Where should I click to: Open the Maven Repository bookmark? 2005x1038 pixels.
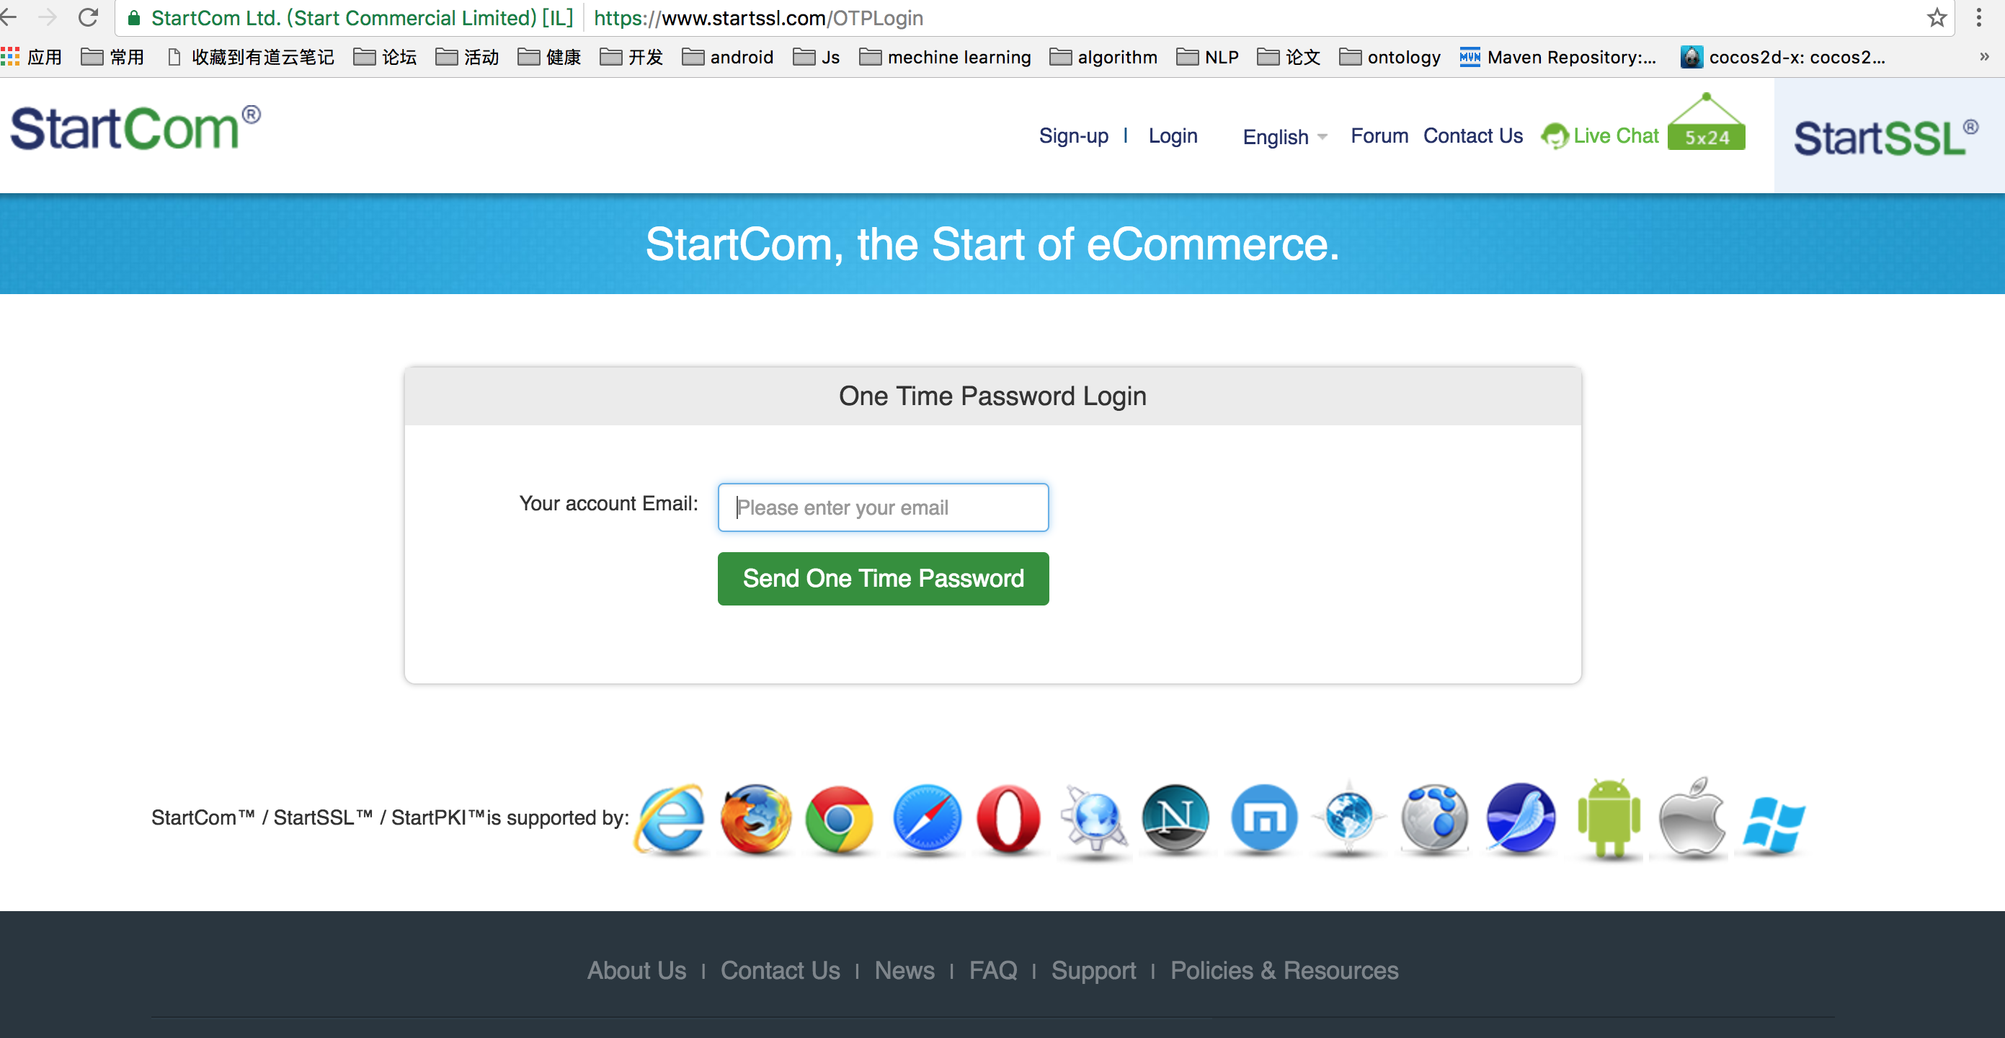pyautogui.click(x=1557, y=57)
